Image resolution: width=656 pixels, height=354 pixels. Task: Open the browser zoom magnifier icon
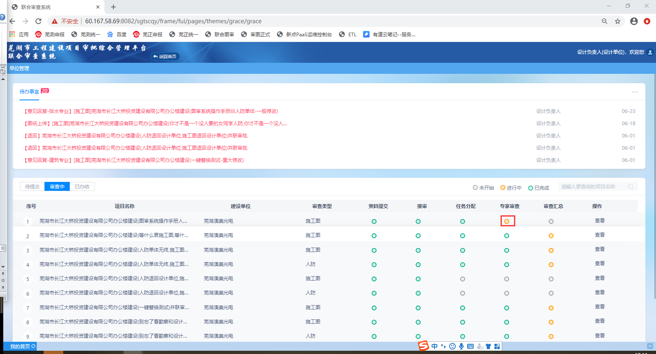605,21
